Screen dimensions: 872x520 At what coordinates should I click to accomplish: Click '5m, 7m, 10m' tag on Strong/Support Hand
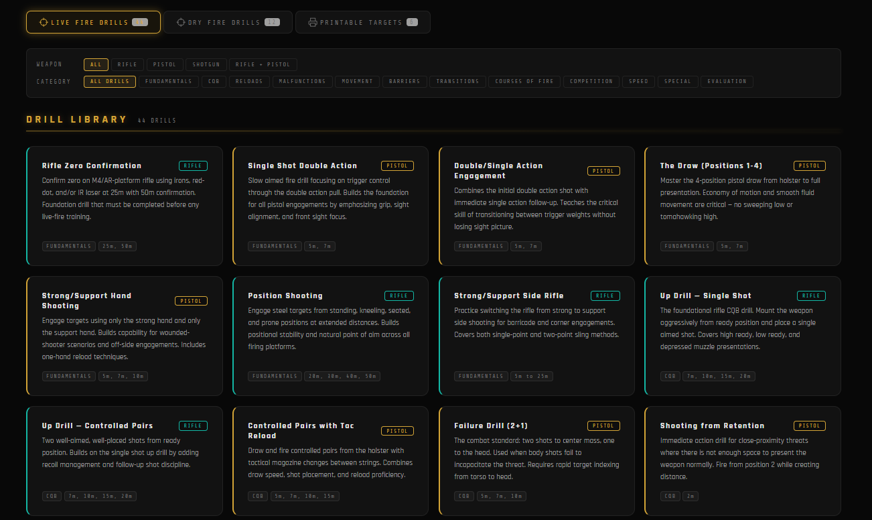click(x=123, y=376)
